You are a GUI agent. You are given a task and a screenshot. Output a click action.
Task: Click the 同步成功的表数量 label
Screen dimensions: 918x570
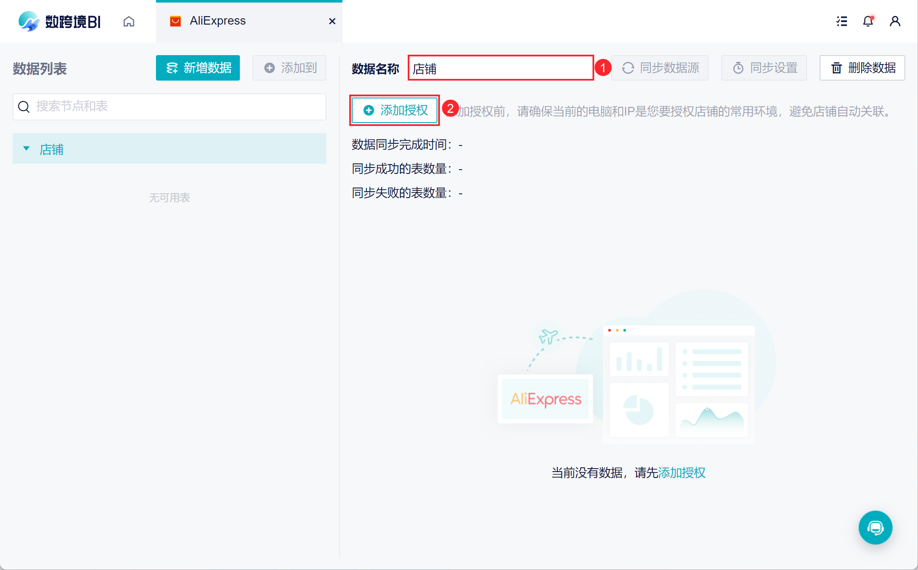click(402, 169)
